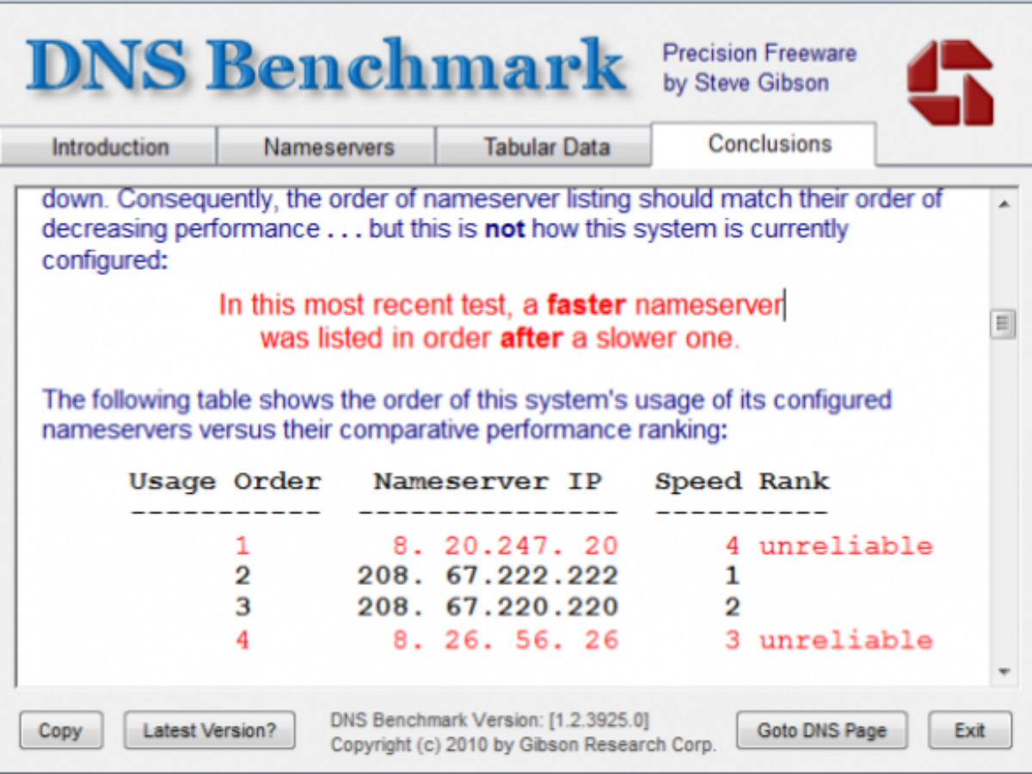Click the DNS Benchmark title banner
Viewport: 1032px width, 774px height.
326,67
